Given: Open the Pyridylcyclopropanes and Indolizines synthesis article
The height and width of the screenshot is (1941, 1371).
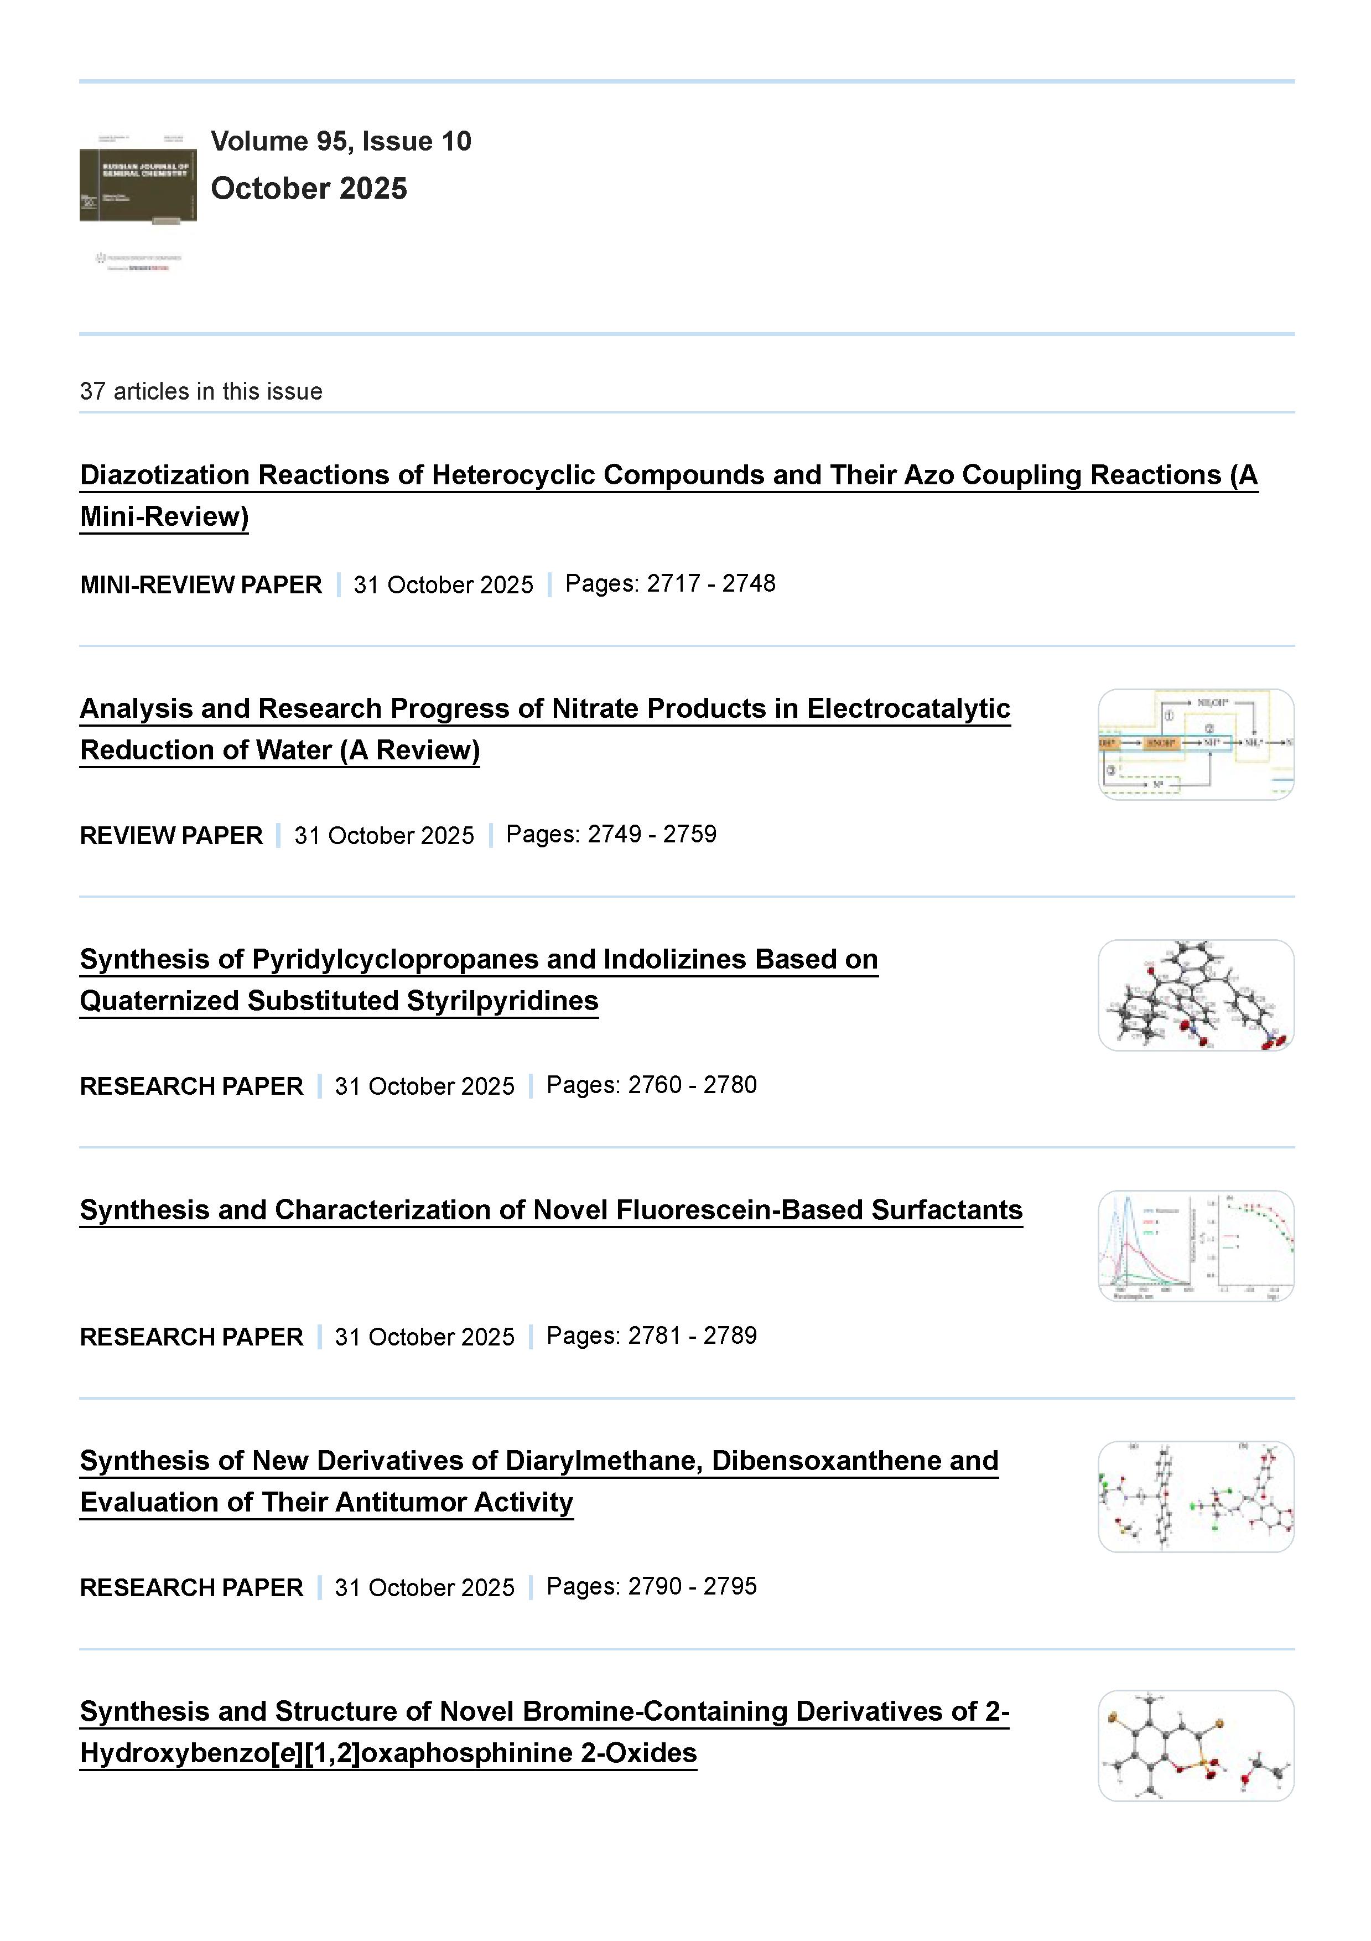Looking at the screenshot, I should pos(479,960).
